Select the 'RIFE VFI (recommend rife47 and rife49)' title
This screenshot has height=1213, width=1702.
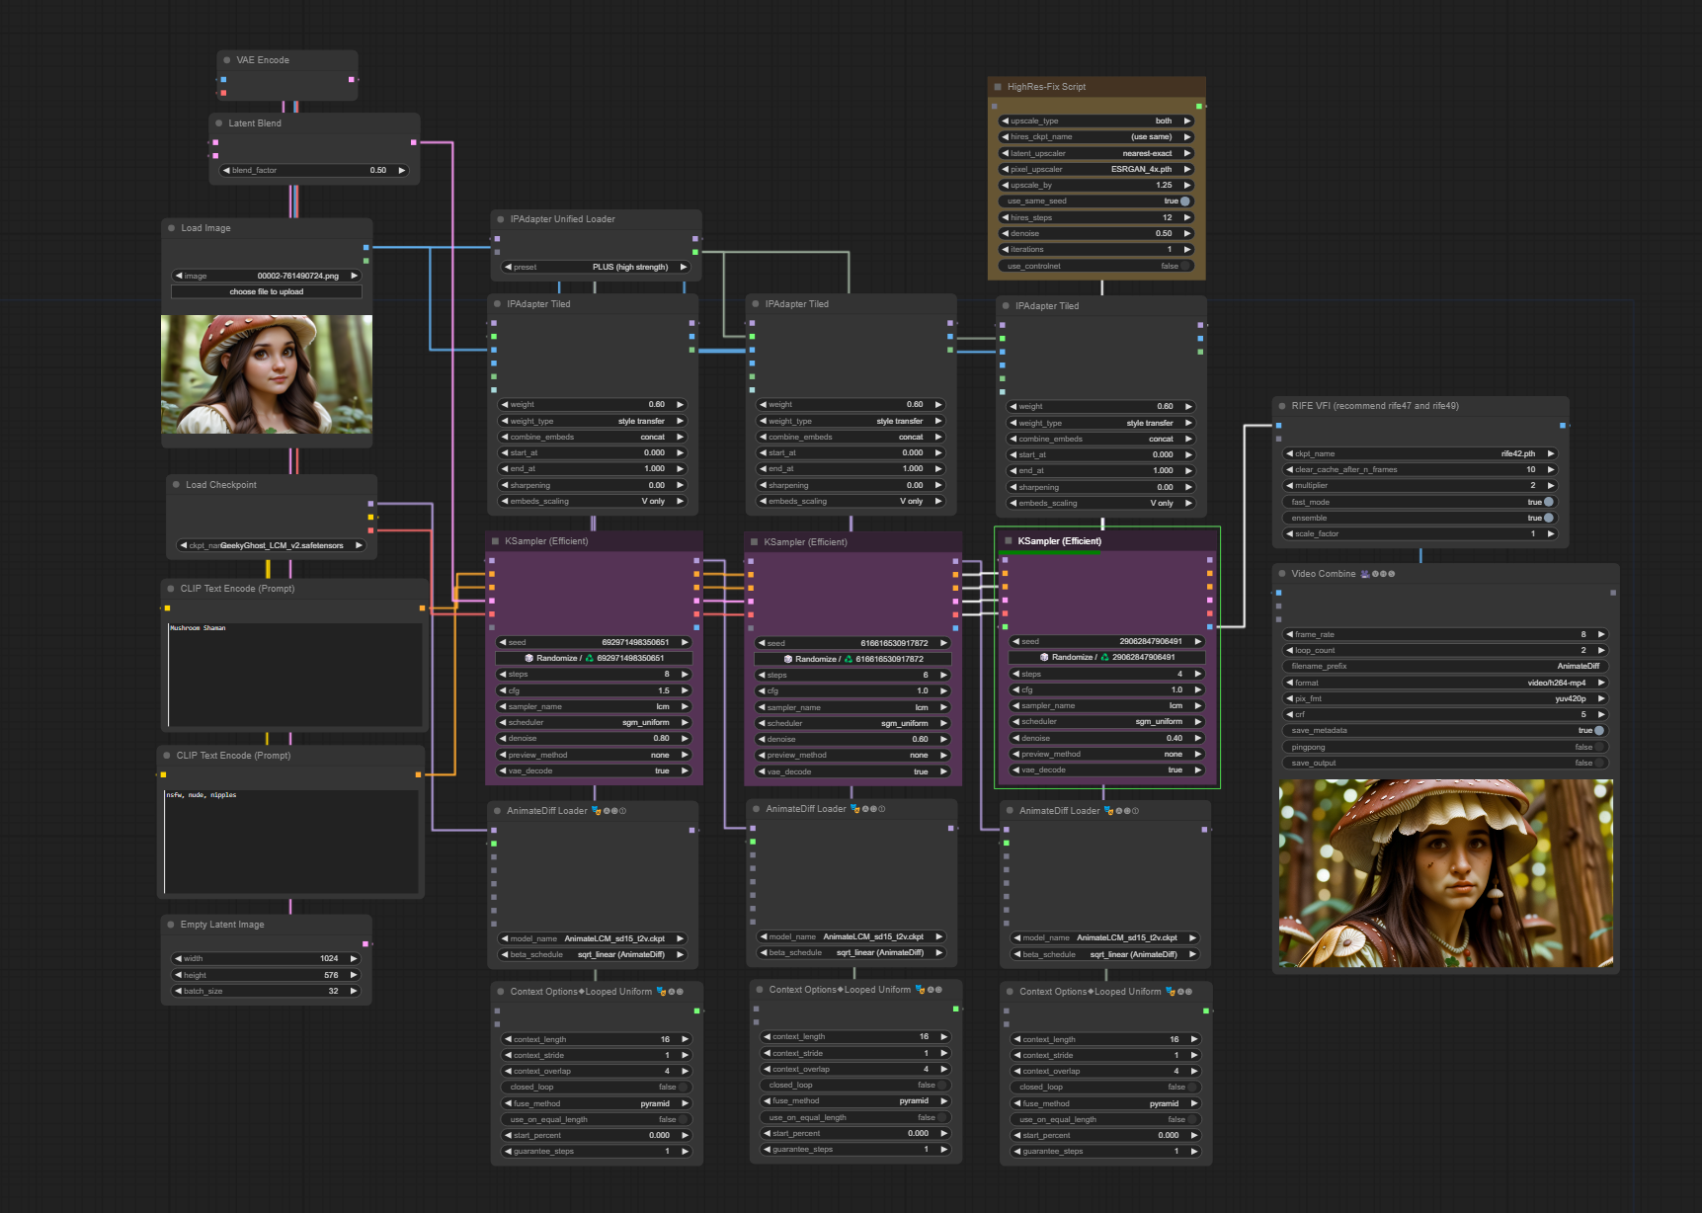1375,406
